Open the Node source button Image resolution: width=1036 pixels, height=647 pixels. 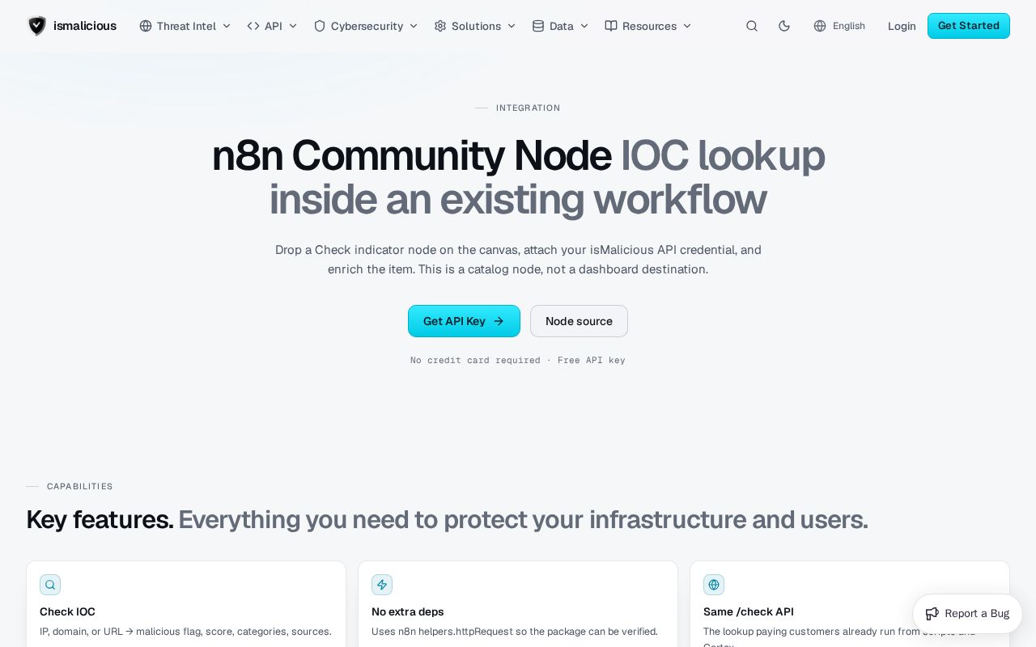tap(579, 321)
